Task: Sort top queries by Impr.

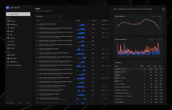Action: [149, 66]
